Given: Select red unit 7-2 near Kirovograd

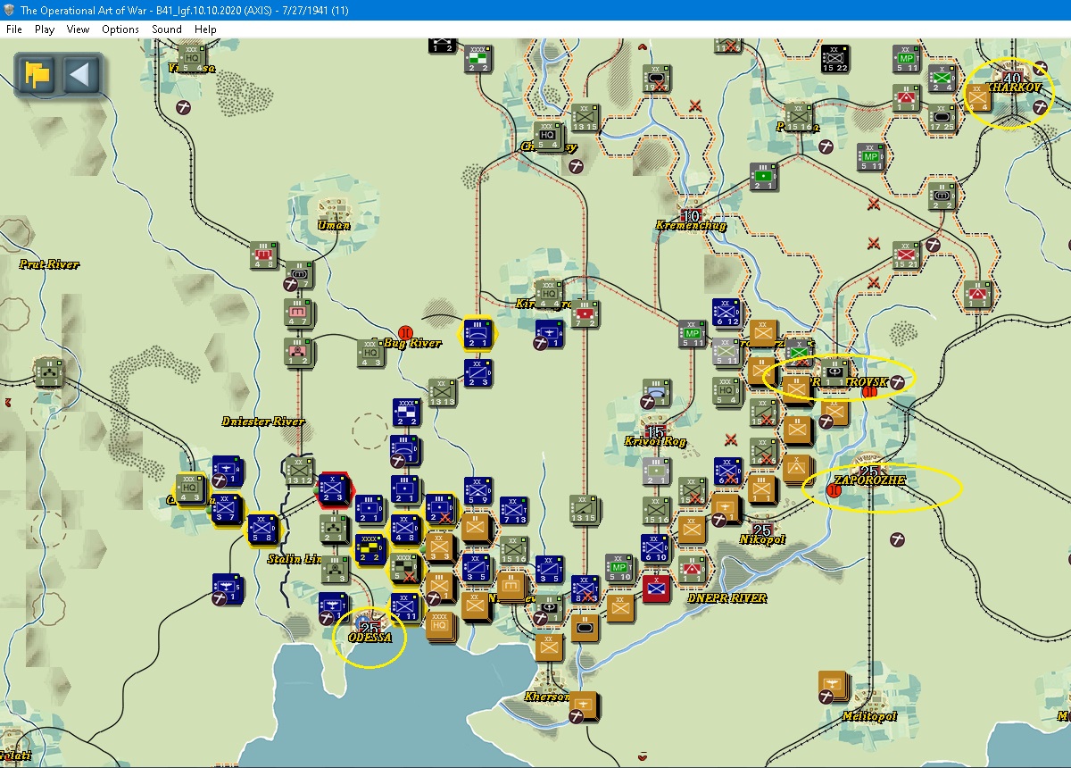Looking at the screenshot, I should pyautogui.click(x=585, y=314).
